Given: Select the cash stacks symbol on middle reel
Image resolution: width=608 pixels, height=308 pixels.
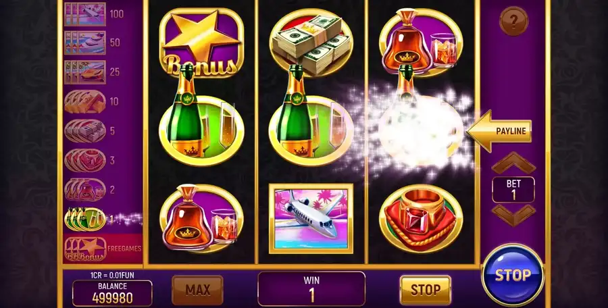Looking at the screenshot, I should click(311, 42).
